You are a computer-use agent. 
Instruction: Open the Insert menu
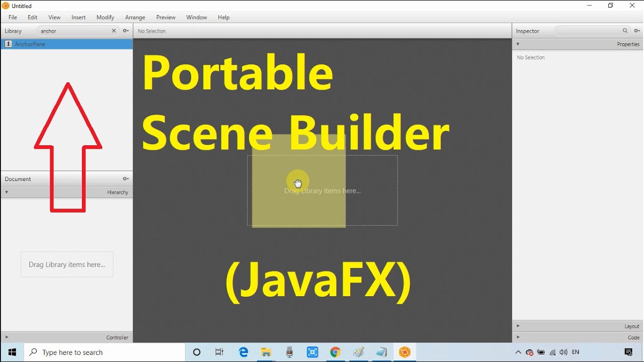pos(78,17)
